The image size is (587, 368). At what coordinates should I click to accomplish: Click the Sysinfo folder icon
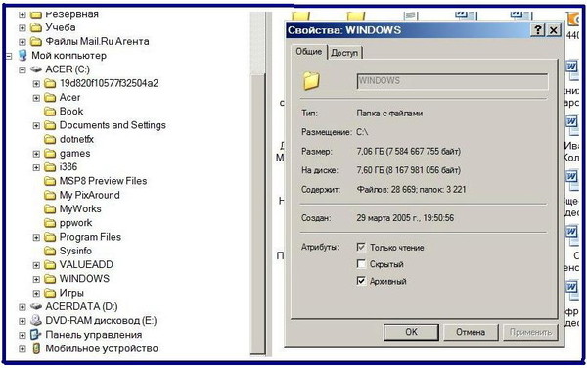click(50, 251)
